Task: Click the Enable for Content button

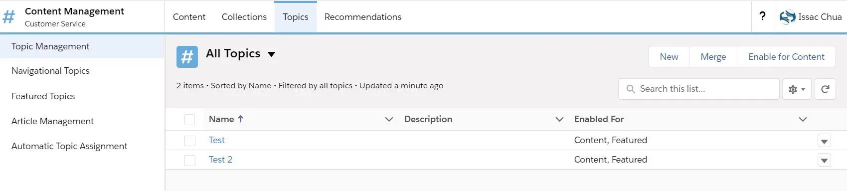Action: coord(786,57)
